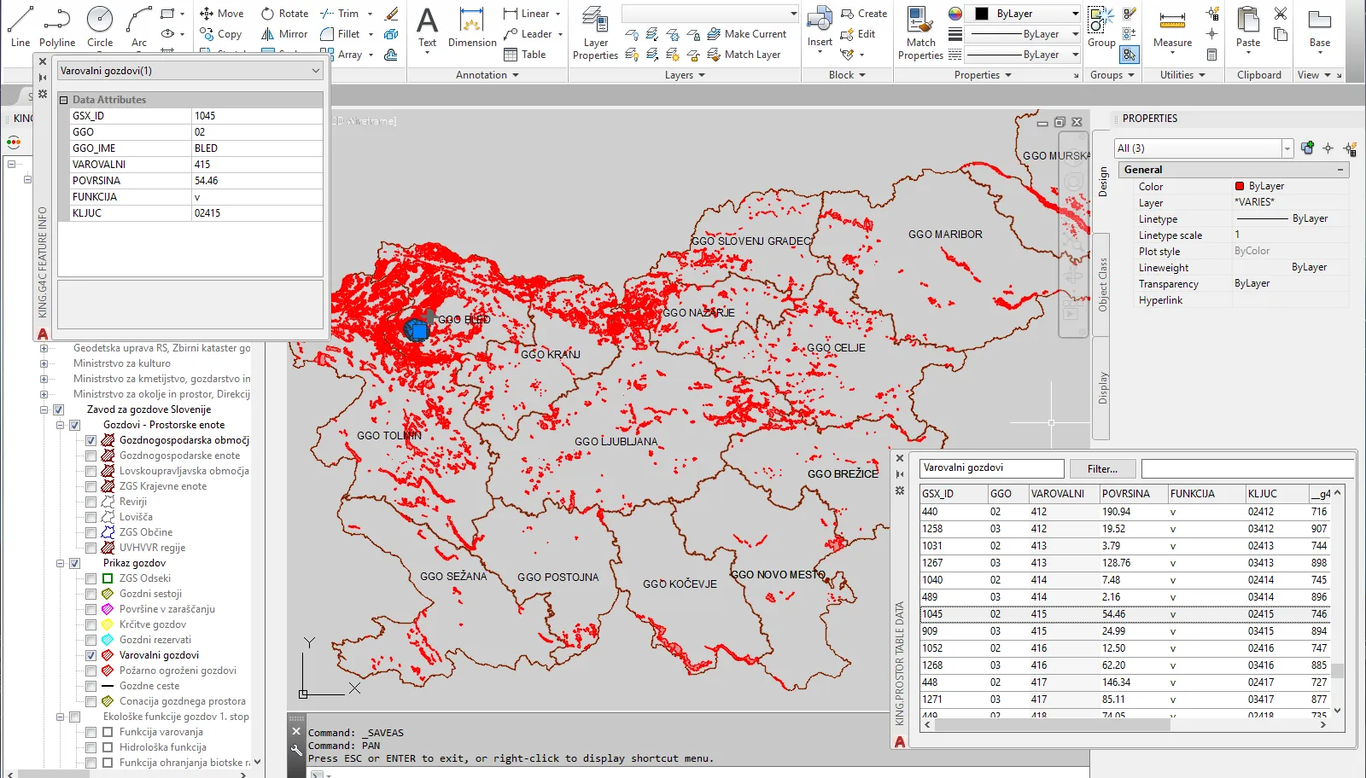Enable the Gozdni rezervati layer checkbox
1366x778 pixels.
(x=90, y=640)
